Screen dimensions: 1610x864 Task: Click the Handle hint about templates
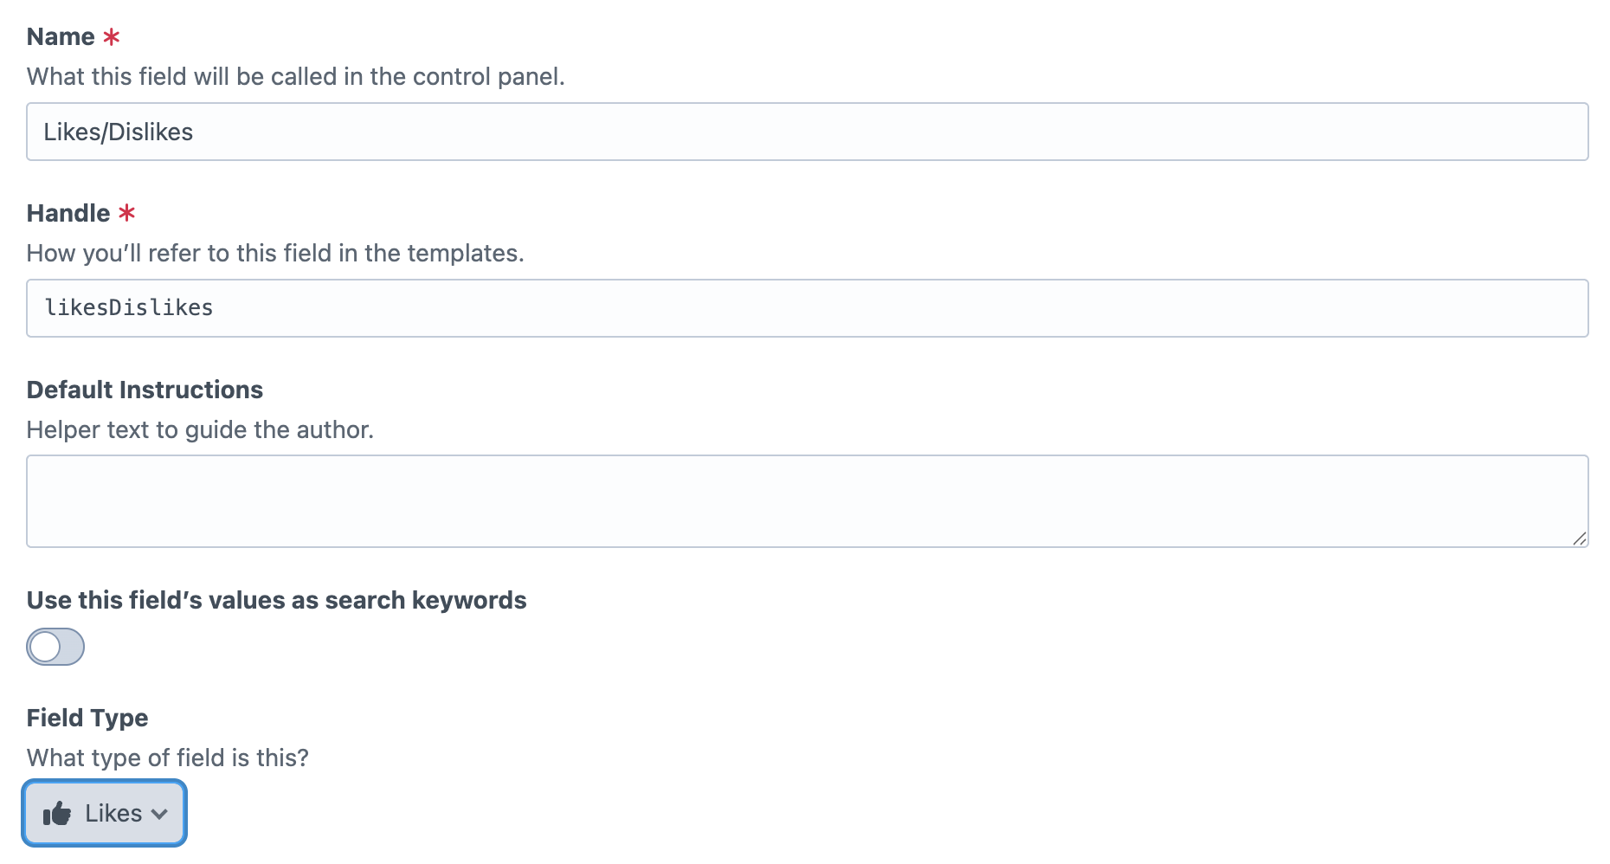coord(275,253)
